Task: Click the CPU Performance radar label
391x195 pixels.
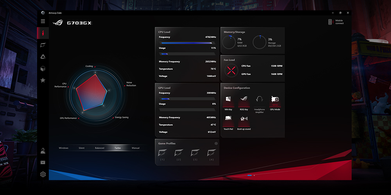Action: coord(60,85)
